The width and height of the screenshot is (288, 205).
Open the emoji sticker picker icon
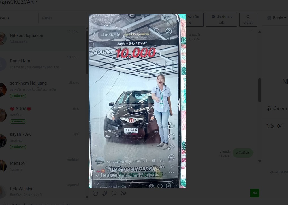(x=95, y=193)
